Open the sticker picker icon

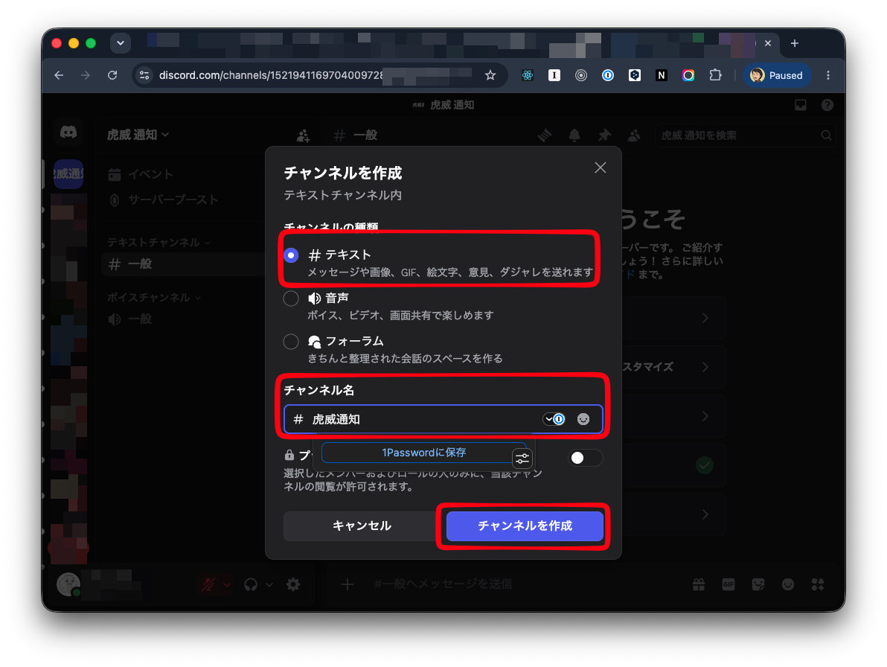pyautogui.click(x=758, y=584)
